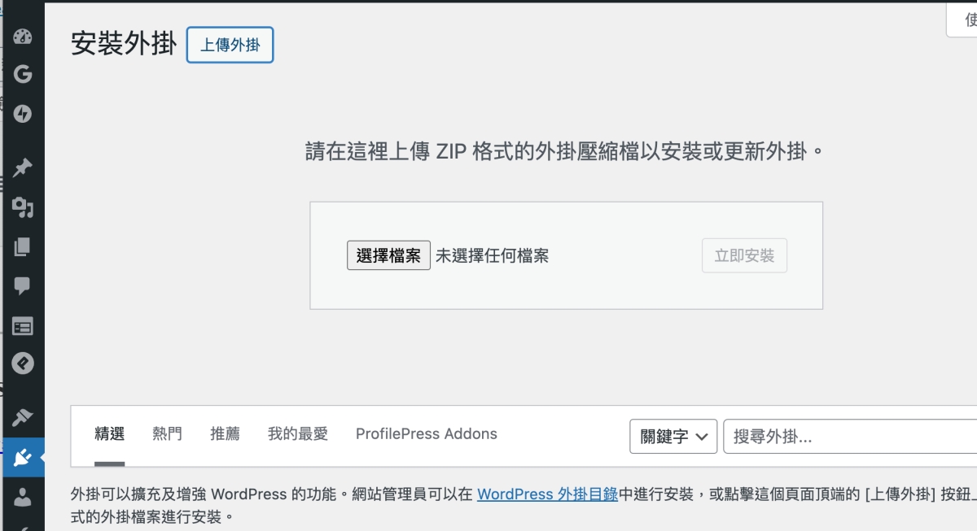Image resolution: width=977 pixels, height=531 pixels.
Task: Open Users person icon in sidebar
Action: tap(22, 497)
